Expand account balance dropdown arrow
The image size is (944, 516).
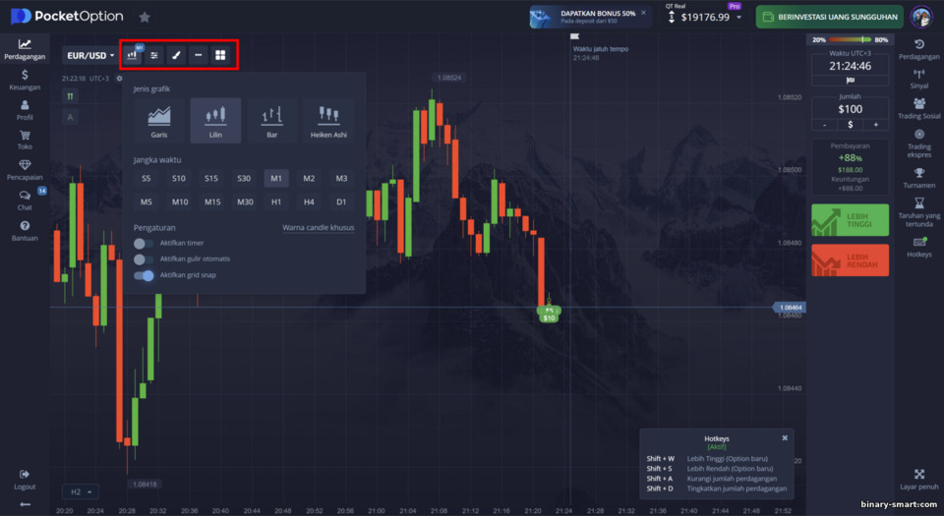(x=738, y=17)
